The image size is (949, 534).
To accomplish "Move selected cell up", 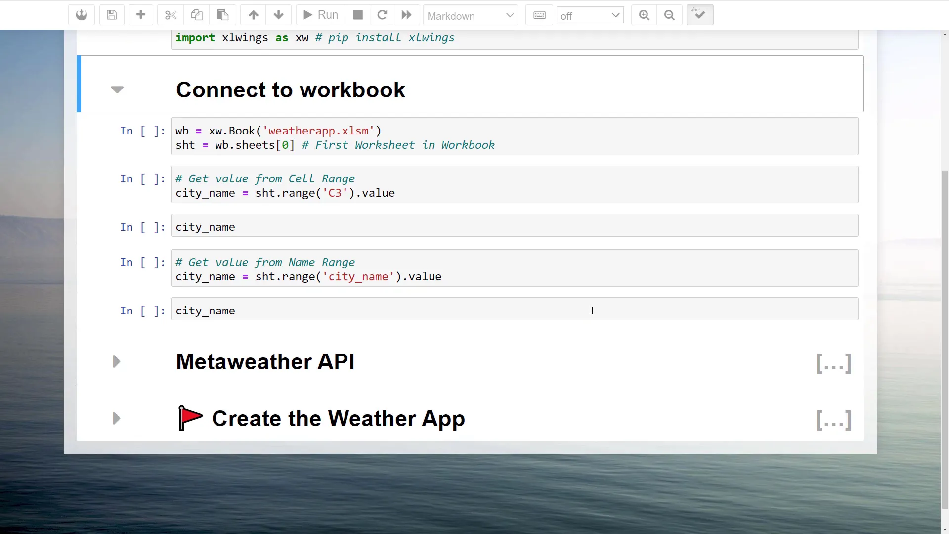I will point(253,15).
